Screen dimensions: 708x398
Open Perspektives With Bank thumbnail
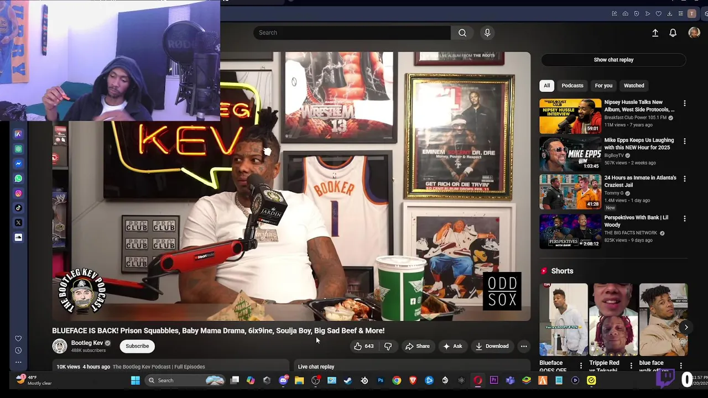pos(570,231)
